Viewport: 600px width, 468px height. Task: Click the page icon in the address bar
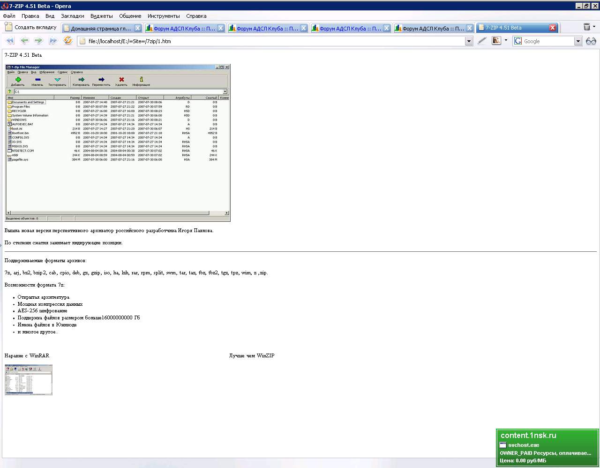(82, 41)
